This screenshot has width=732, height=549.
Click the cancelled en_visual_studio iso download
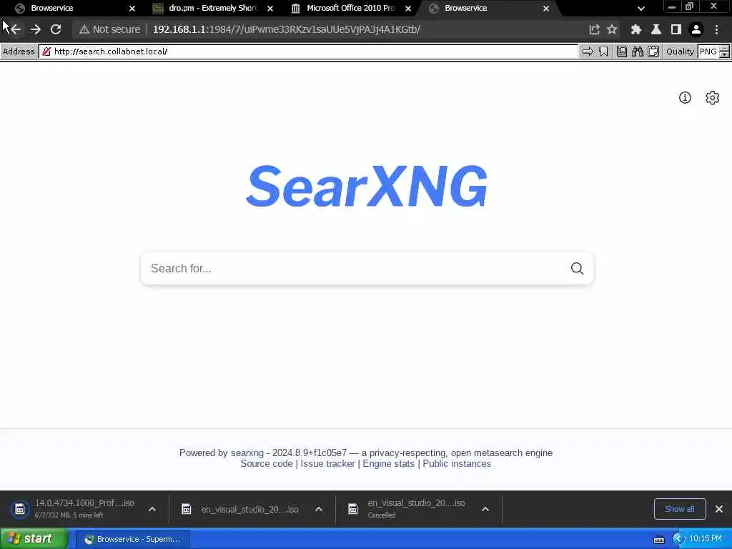[x=408, y=509]
